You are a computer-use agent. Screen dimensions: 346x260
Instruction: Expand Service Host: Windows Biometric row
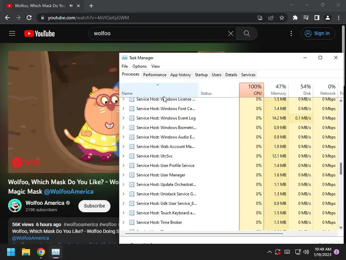[x=124, y=128]
